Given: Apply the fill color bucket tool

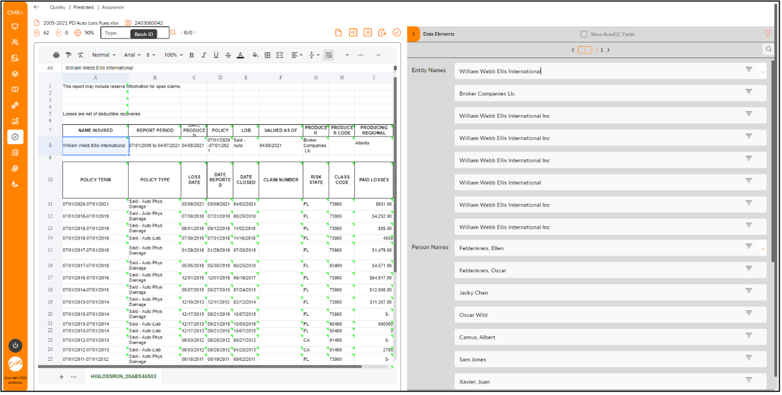Looking at the screenshot, I should coord(255,55).
